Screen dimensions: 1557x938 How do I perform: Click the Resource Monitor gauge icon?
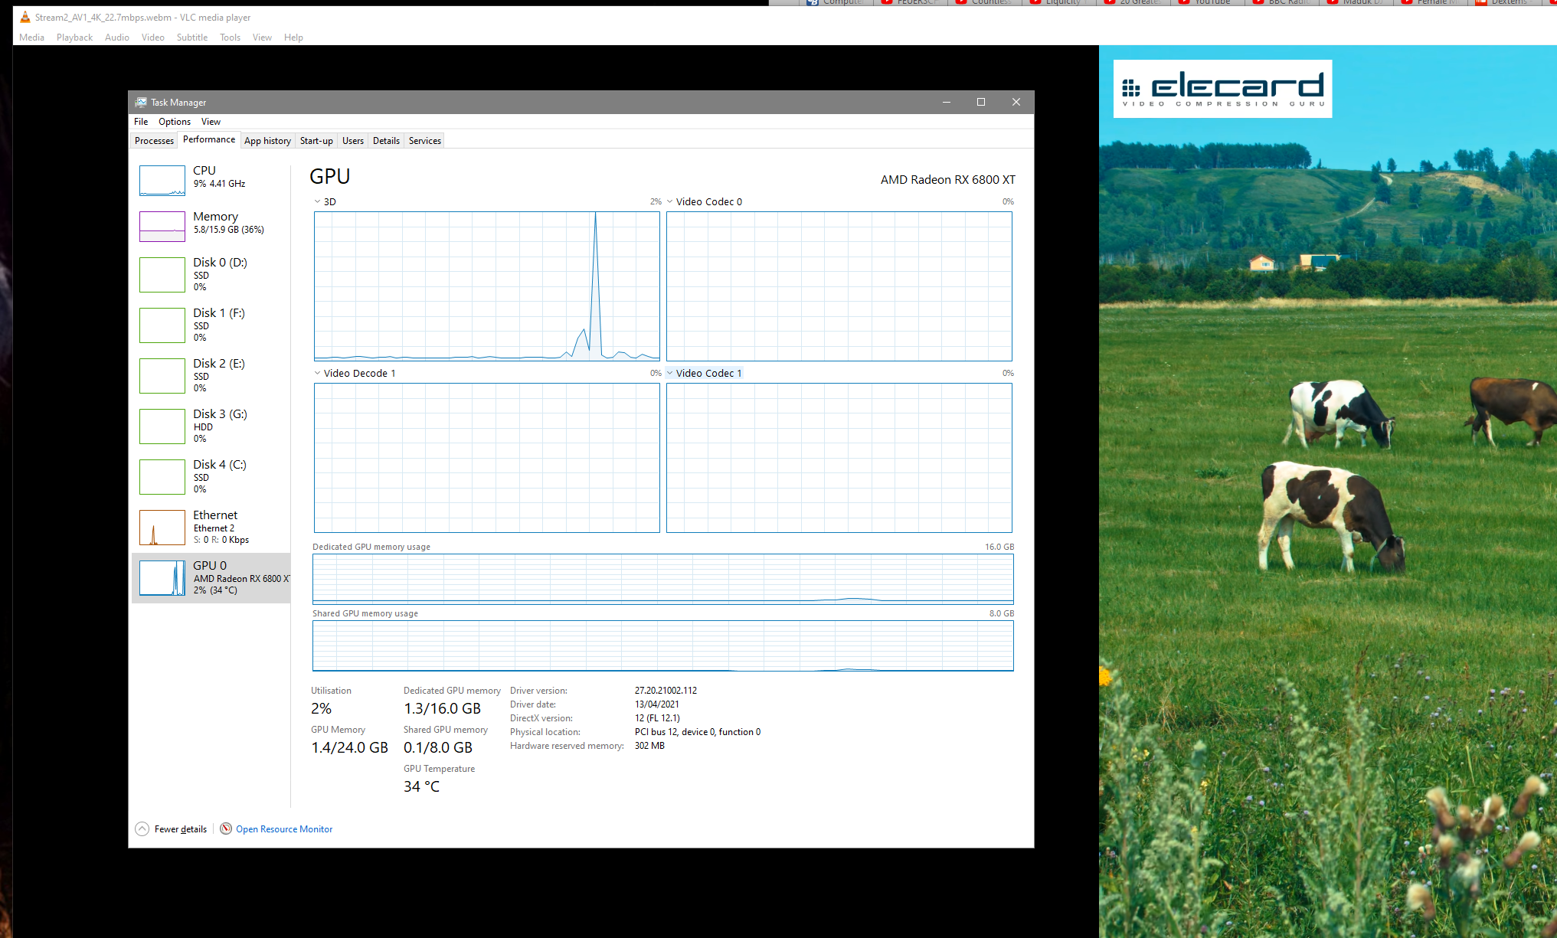tap(226, 829)
